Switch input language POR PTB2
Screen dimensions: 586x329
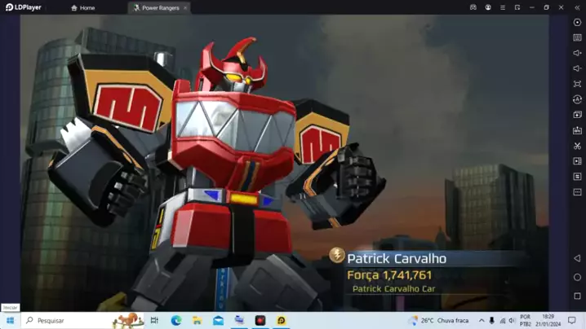click(x=525, y=320)
